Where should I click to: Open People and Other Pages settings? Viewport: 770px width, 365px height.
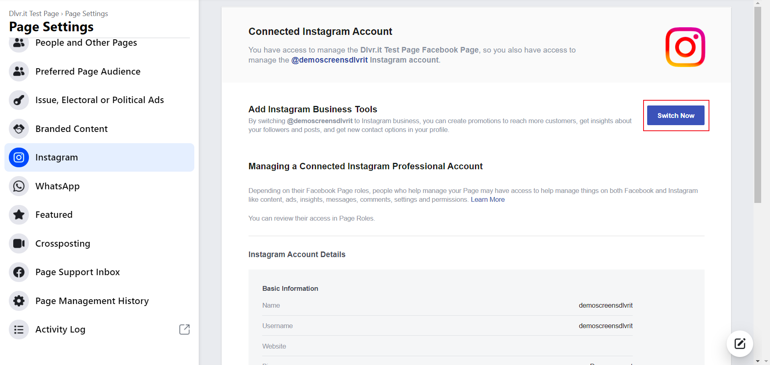click(x=86, y=43)
